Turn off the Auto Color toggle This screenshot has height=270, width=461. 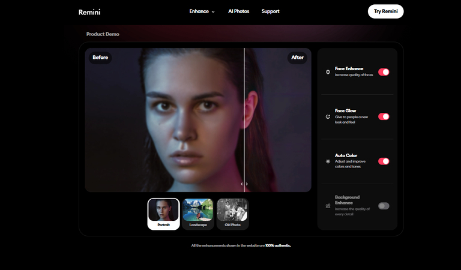coord(384,161)
